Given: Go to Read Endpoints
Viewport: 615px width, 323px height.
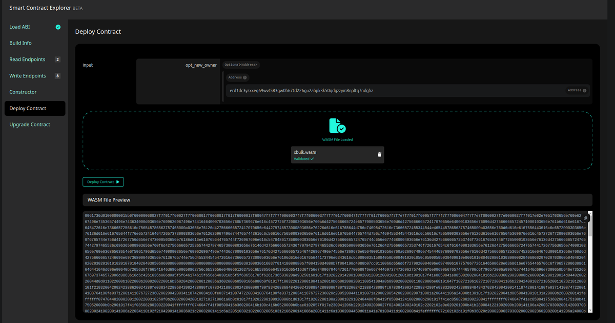Looking at the screenshot, I should [35, 59].
